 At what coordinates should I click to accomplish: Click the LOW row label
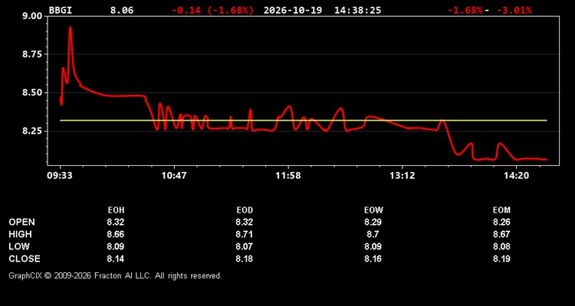click(x=19, y=246)
